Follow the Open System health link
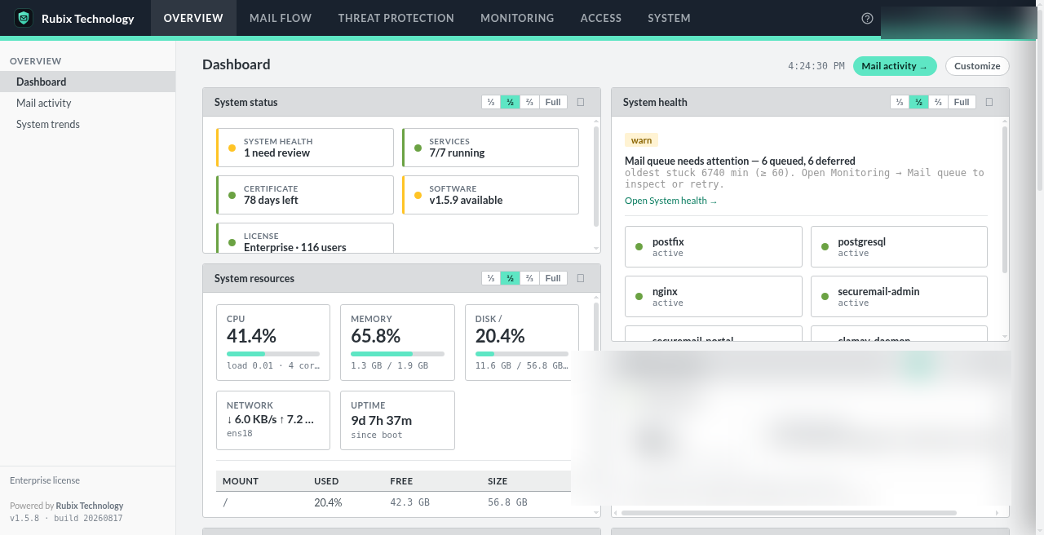 click(x=670, y=201)
